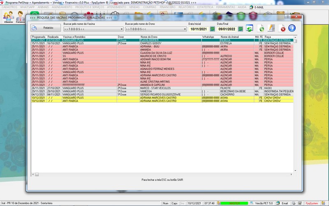The height and width of the screenshot is (206, 329).
Task: Click the Relatório print button
Action: [x=46, y=28]
